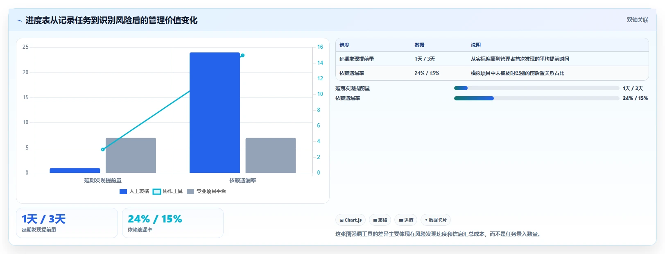Click the icon in 表格 chip
The height and width of the screenshot is (254, 665).
click(x=375, y=220)
